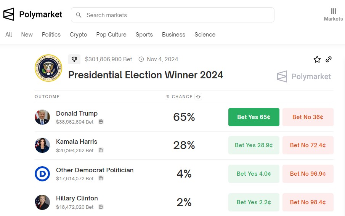
Task: Click the Search markets input field
Action: click(x=172, y=15)
